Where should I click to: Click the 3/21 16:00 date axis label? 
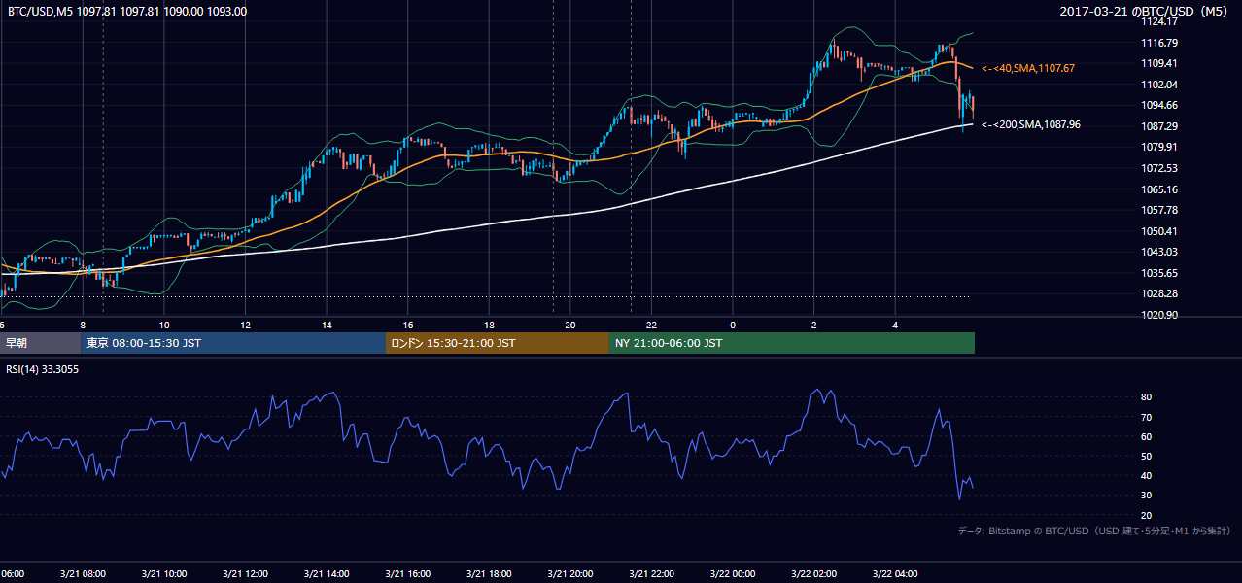tap(408, 574)
